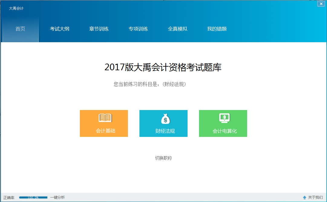This screenshot has width=327, height=202.
Task: Click the money bag icon for 财经法规
Action: [x=165, y=118]
